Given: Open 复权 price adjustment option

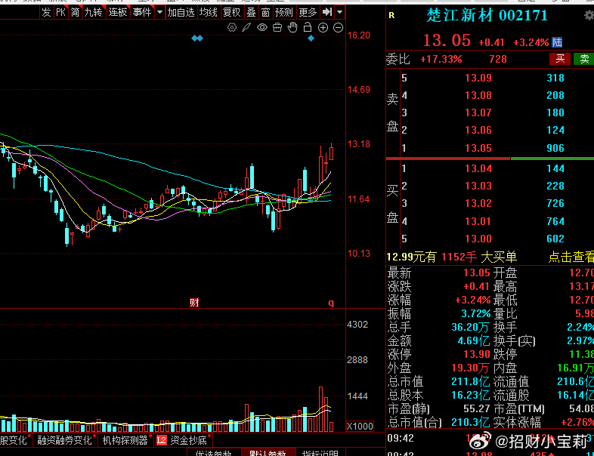Looking at the screenshot, I should (x=232, y=12).
